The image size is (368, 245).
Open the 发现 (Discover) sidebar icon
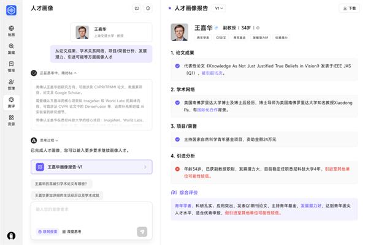tap(11, 48)
